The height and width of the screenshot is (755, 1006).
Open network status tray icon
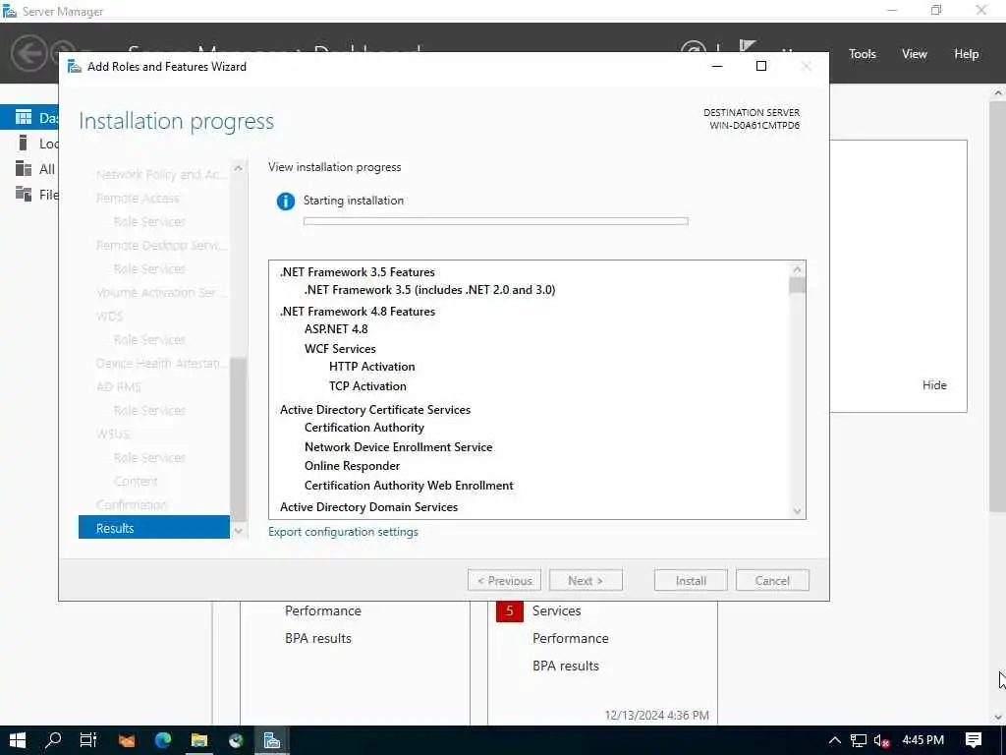859,741
